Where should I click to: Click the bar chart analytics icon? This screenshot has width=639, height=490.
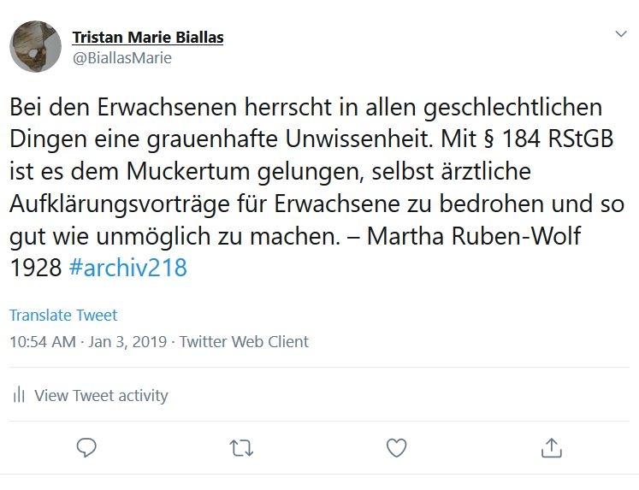pyautogui.click(x=19, y=395)
